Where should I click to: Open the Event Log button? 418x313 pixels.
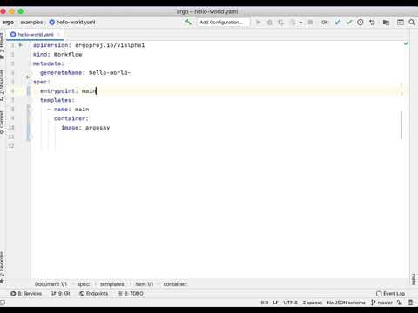390,294
